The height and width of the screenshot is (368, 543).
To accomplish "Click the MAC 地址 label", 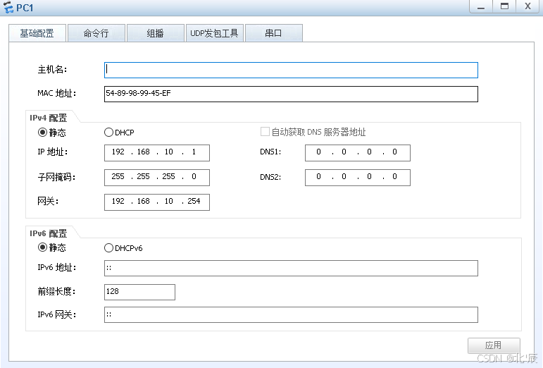I will point(56,93).
